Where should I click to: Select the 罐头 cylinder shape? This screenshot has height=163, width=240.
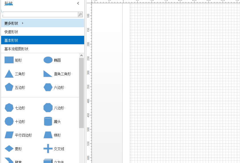point(48,122)
